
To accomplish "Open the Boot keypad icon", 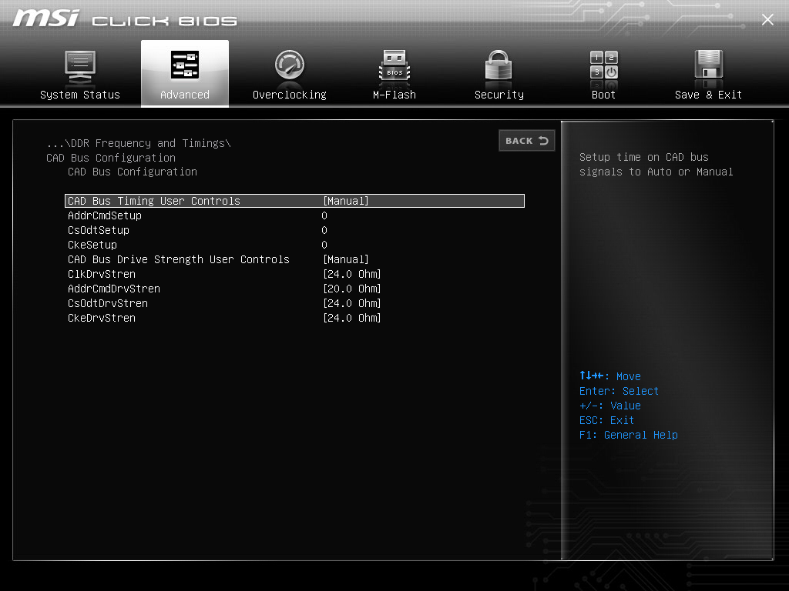I will point(604,65).
